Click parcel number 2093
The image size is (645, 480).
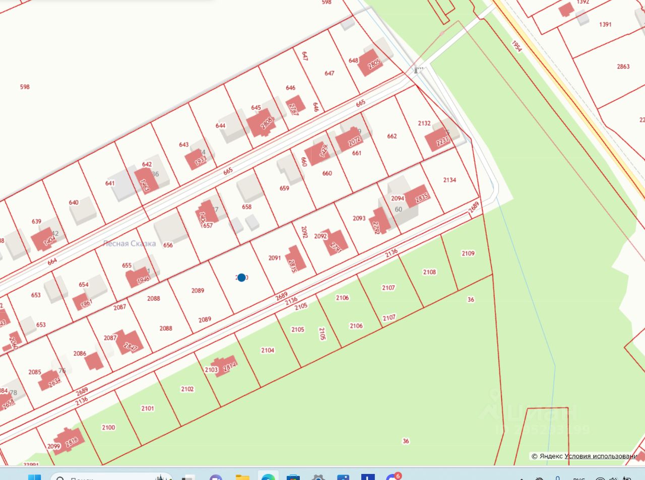[x=359, y=218]
